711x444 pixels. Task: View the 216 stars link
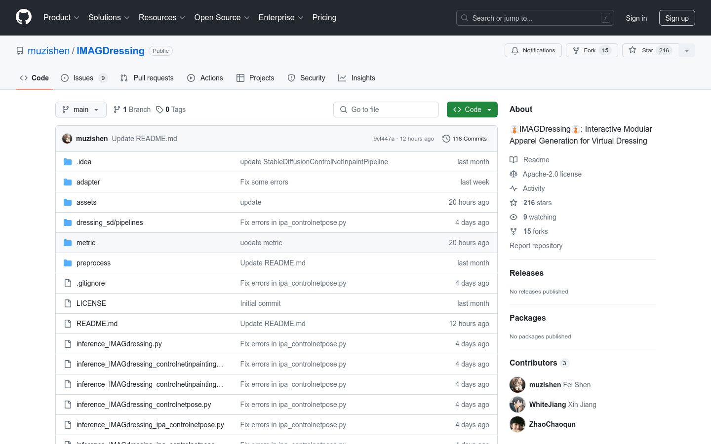537,203
